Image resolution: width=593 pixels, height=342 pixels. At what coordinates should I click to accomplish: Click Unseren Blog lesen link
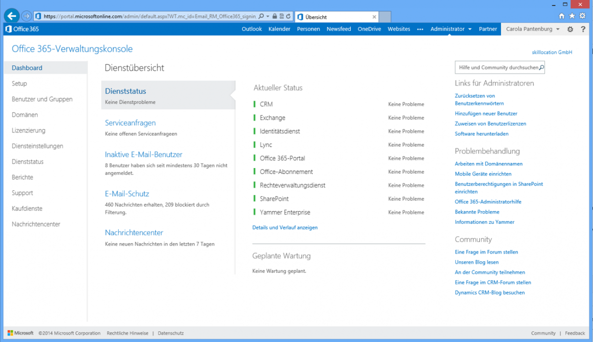click(477, 262)
